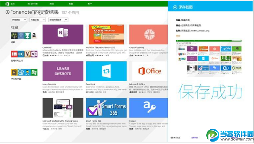Screen dimensions: 254x144
Task: Click the first yellow icon in third collection
Action: tap(14, 73)
